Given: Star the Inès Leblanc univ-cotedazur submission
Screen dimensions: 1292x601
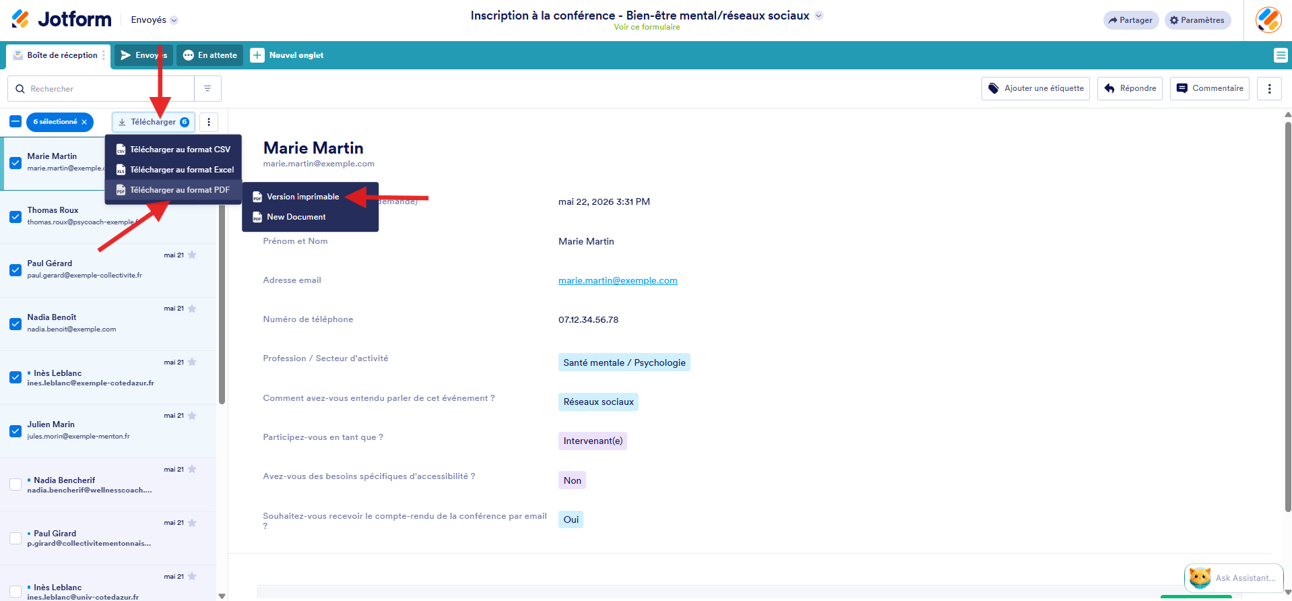Looking at the screenshot, I should coord(192,576).
